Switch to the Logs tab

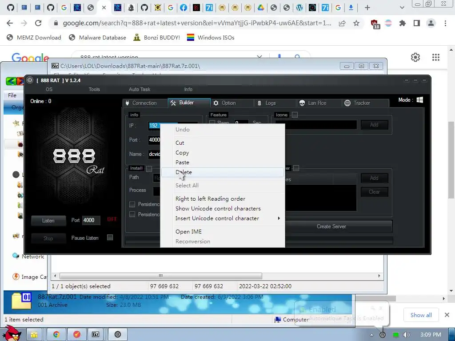274,103
